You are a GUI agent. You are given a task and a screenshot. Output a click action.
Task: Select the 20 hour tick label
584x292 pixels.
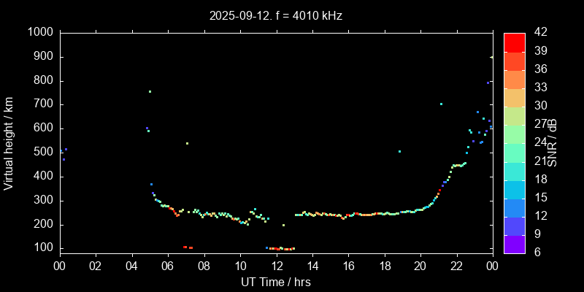coord(420,266)
